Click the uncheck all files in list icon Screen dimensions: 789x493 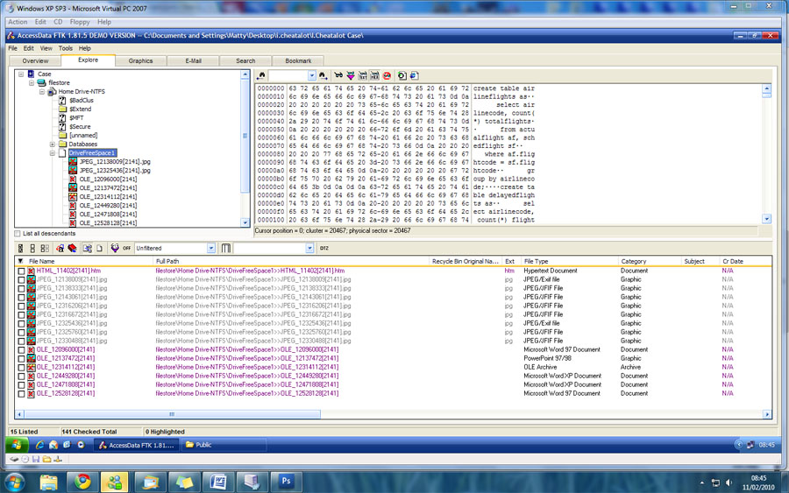click(45, 249)
